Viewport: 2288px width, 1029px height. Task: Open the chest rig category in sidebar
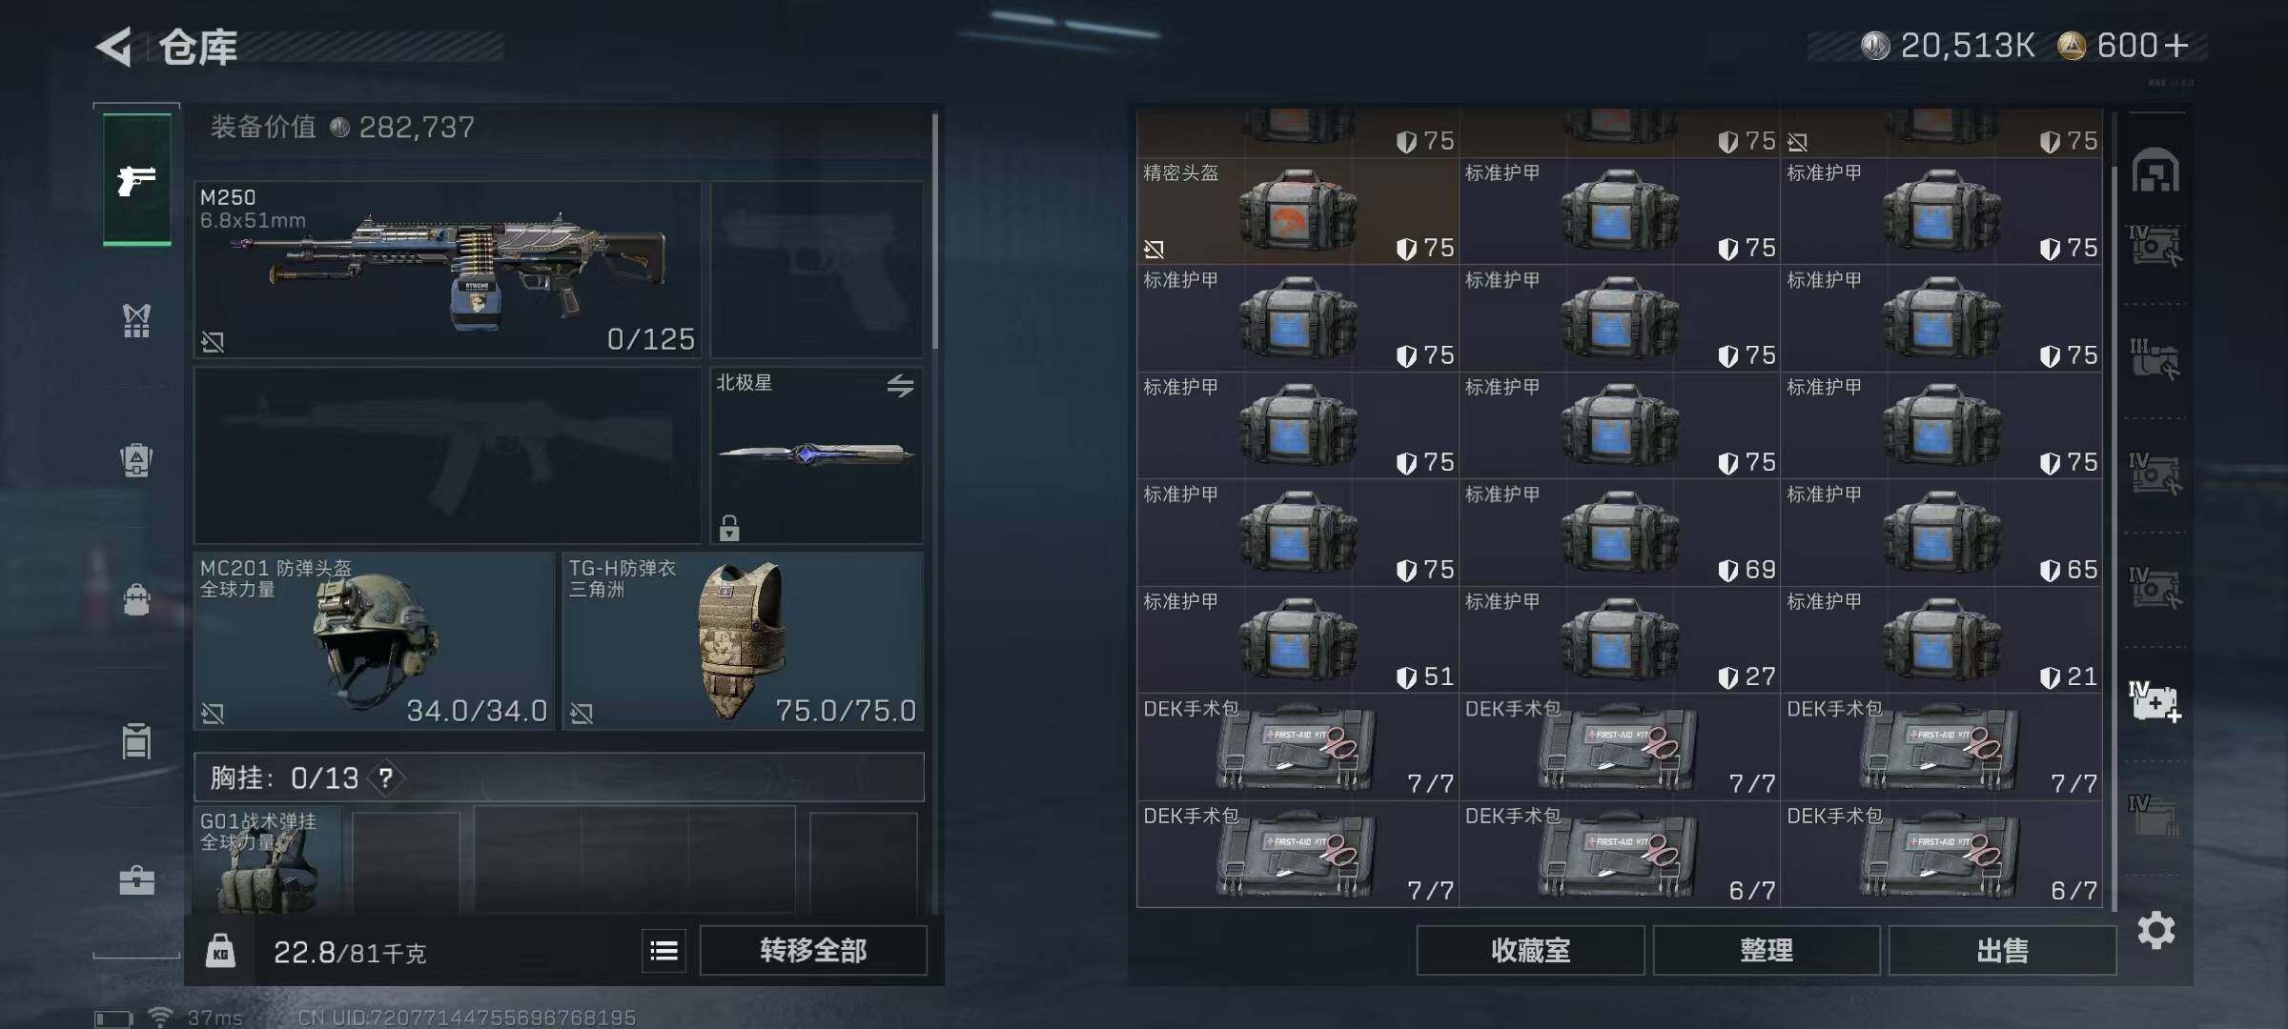136,320
